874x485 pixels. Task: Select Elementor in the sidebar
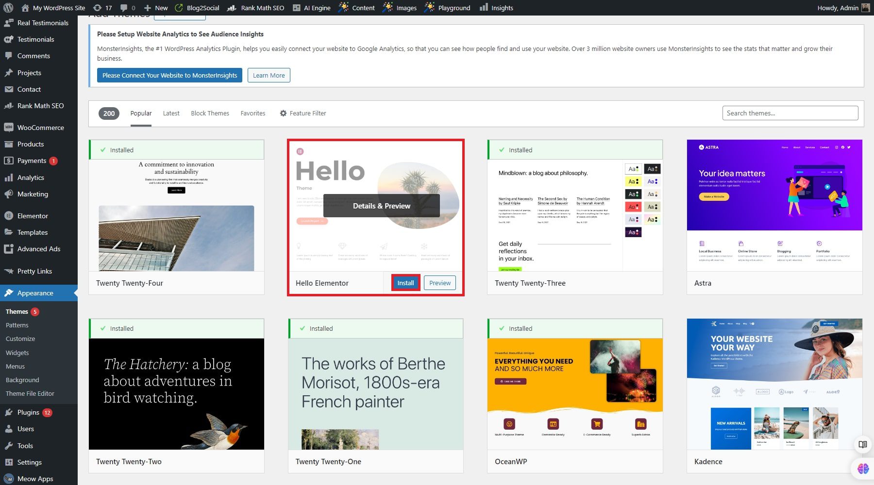tap(33, 215)
